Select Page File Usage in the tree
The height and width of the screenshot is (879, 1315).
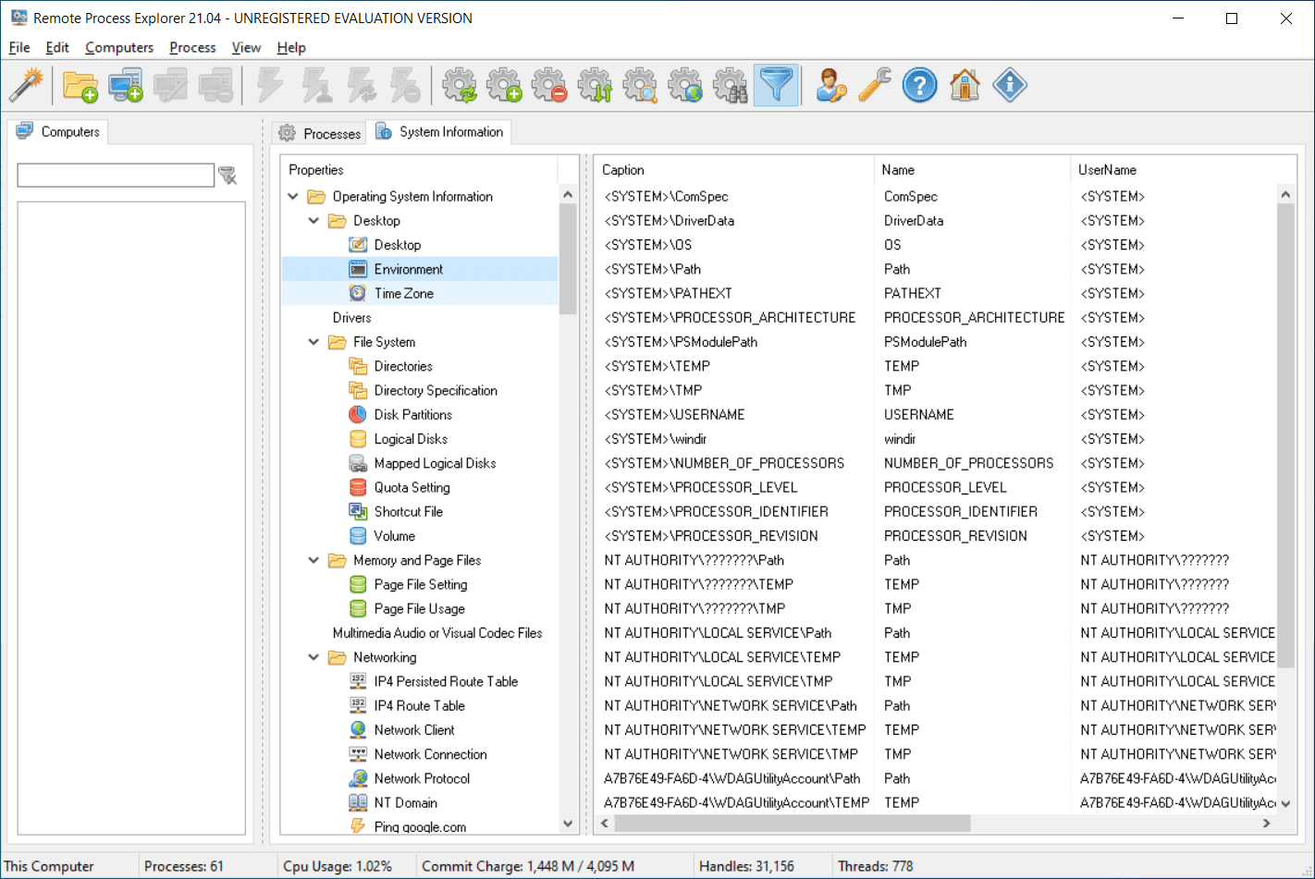click(x=419, y=608)
